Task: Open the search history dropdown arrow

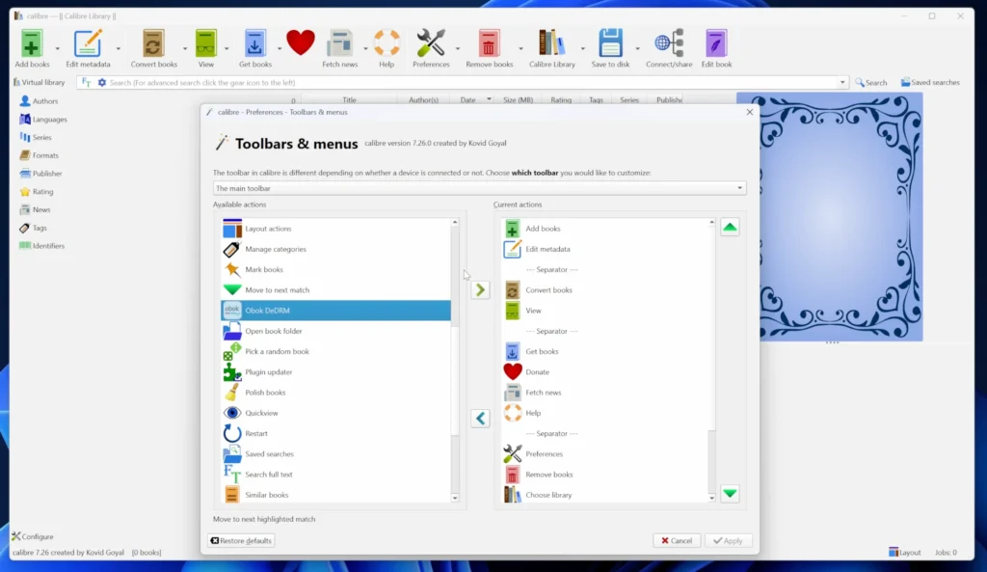Action: pos(842,83)
